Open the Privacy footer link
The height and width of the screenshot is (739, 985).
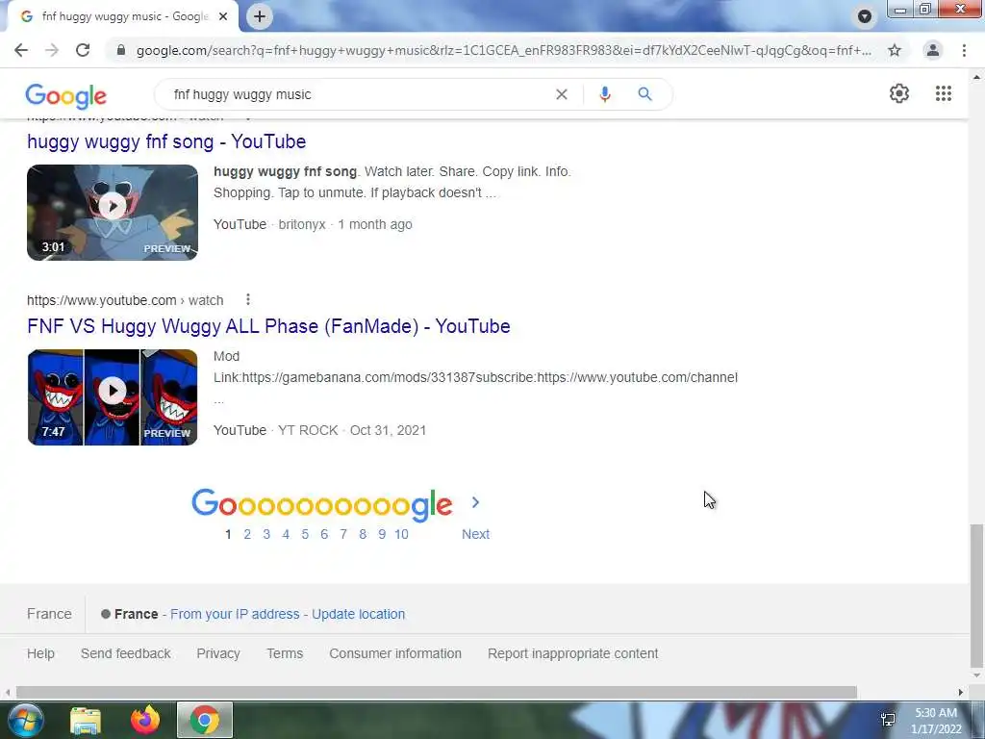[218, 653]
